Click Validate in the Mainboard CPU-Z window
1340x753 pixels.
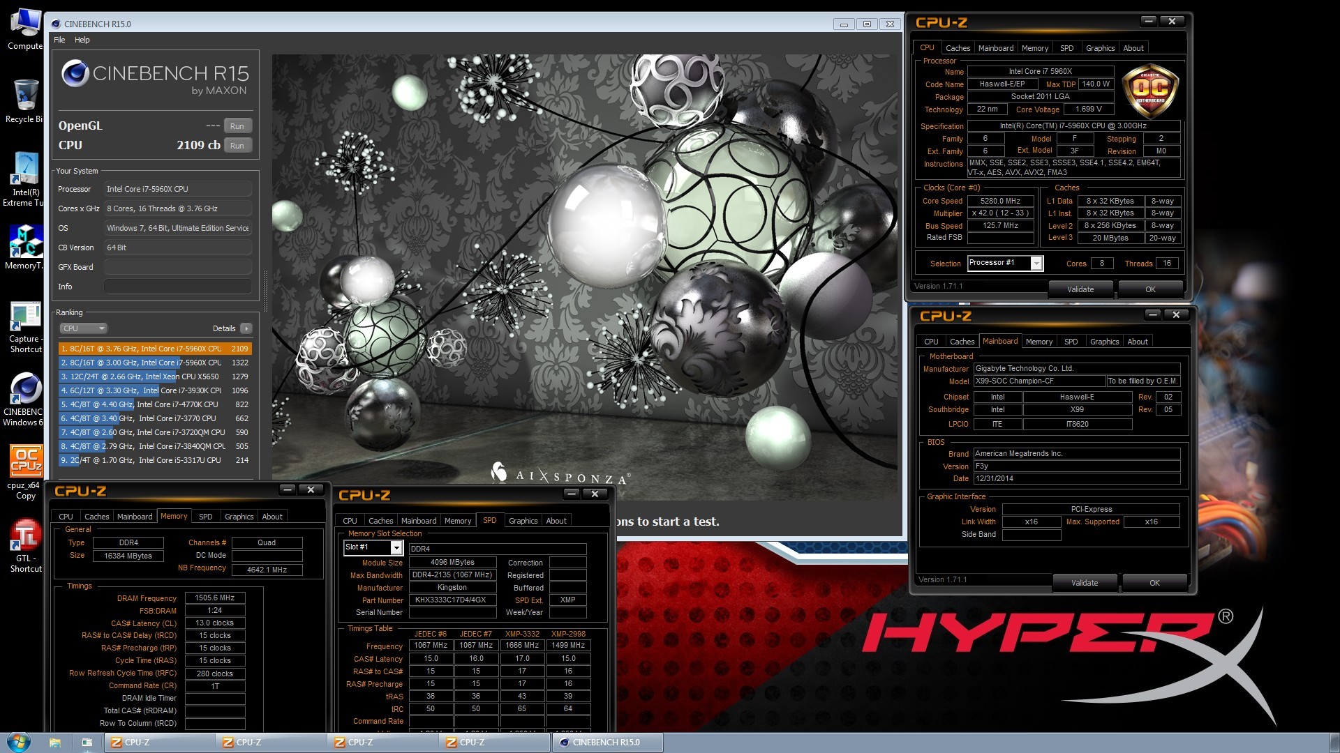point(1085,583)
